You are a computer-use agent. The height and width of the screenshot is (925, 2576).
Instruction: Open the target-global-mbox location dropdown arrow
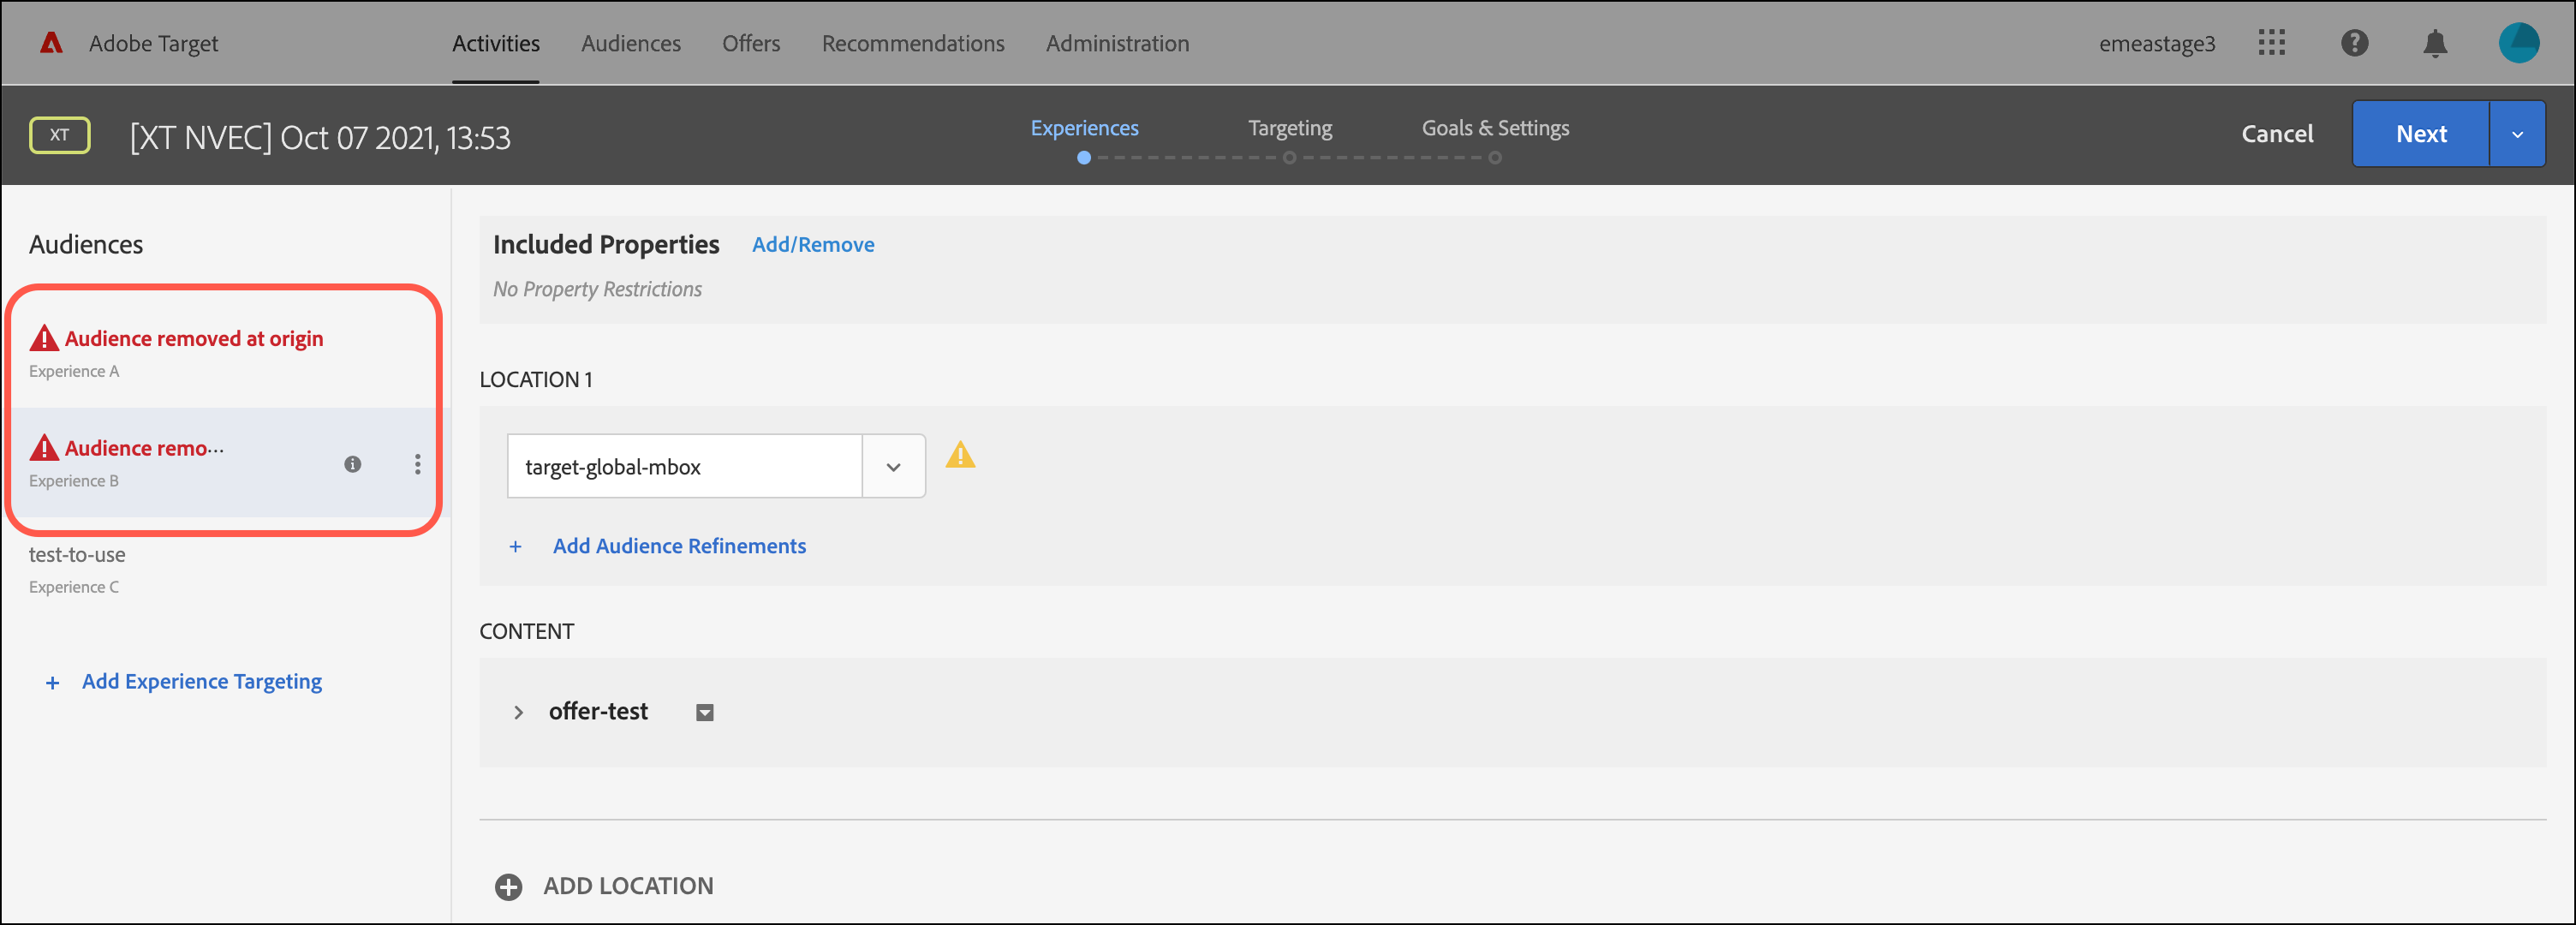[893, 466]
